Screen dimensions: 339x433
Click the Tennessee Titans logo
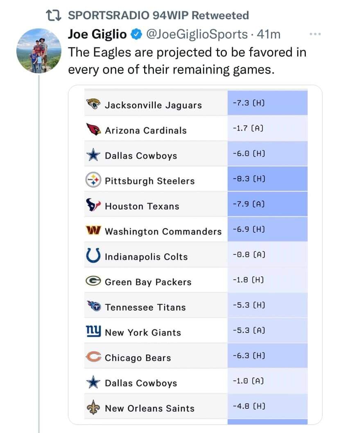click(x=93, y=306)
